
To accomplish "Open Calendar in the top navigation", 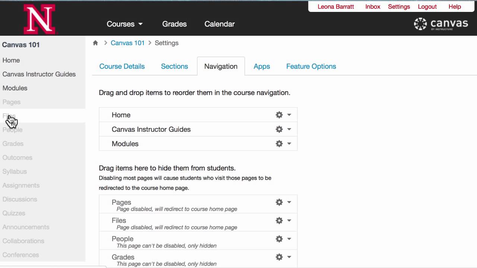I will [219, 24].
